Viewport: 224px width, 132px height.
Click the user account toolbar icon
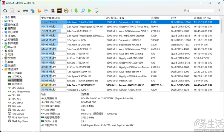pos(53,11)
